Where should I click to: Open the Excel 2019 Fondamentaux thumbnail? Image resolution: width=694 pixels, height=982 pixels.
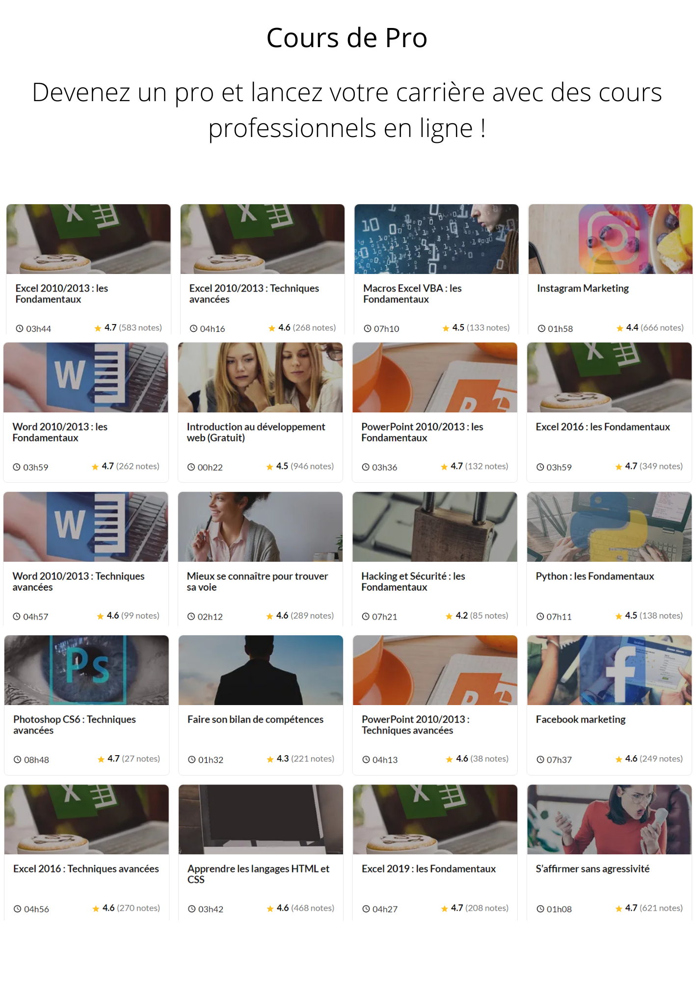435,819
